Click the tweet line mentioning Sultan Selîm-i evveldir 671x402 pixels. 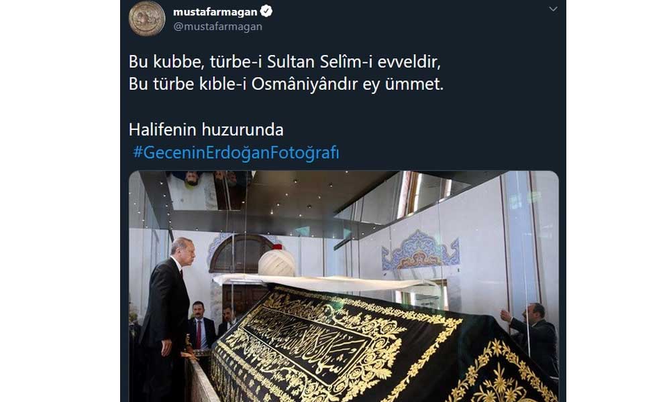pos(285,62)
